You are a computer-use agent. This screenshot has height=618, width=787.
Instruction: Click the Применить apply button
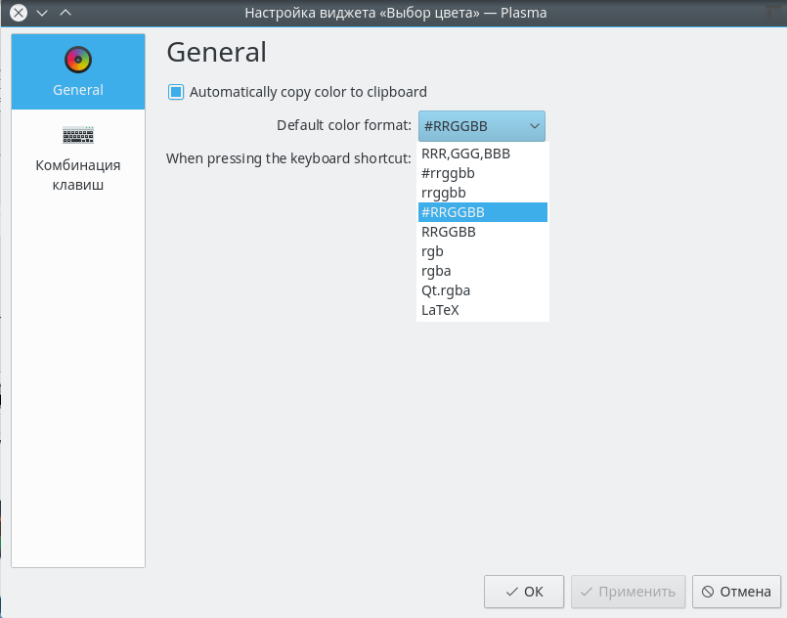coord(628,592)
